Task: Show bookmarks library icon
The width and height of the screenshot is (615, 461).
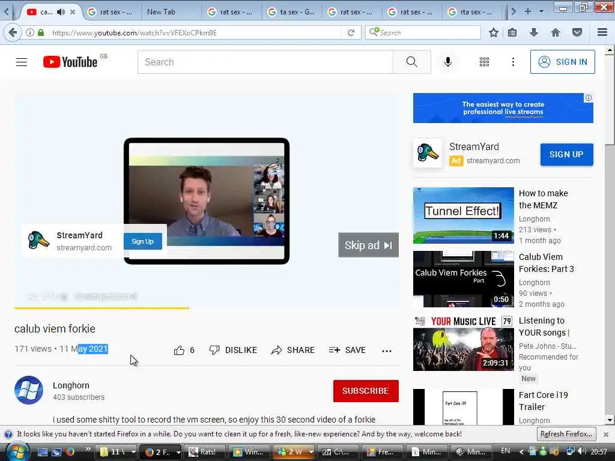Action: (512, 32)
